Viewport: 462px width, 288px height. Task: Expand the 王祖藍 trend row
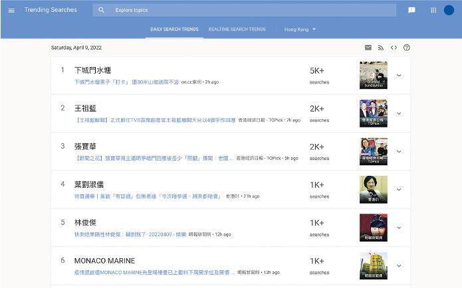tap(399, 113)
